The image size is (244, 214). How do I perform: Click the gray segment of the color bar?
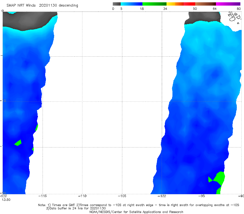116,4
